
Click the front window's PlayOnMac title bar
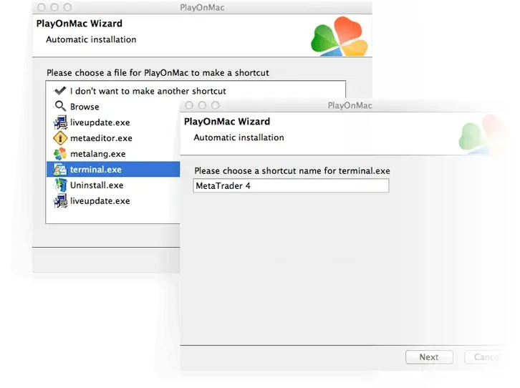click(x=350, y=105)
